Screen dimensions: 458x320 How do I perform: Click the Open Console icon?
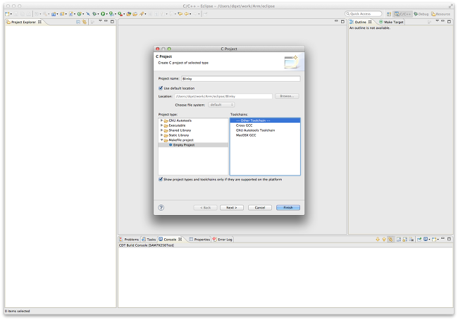434,239
